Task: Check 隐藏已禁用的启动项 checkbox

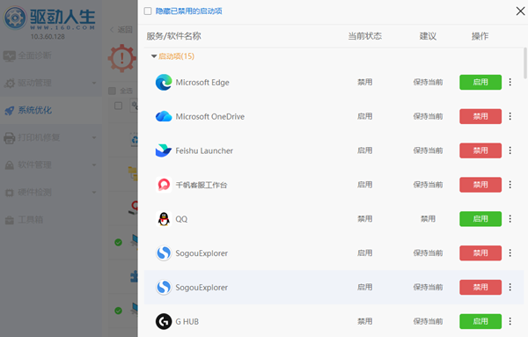Action: tap(148, 11)
